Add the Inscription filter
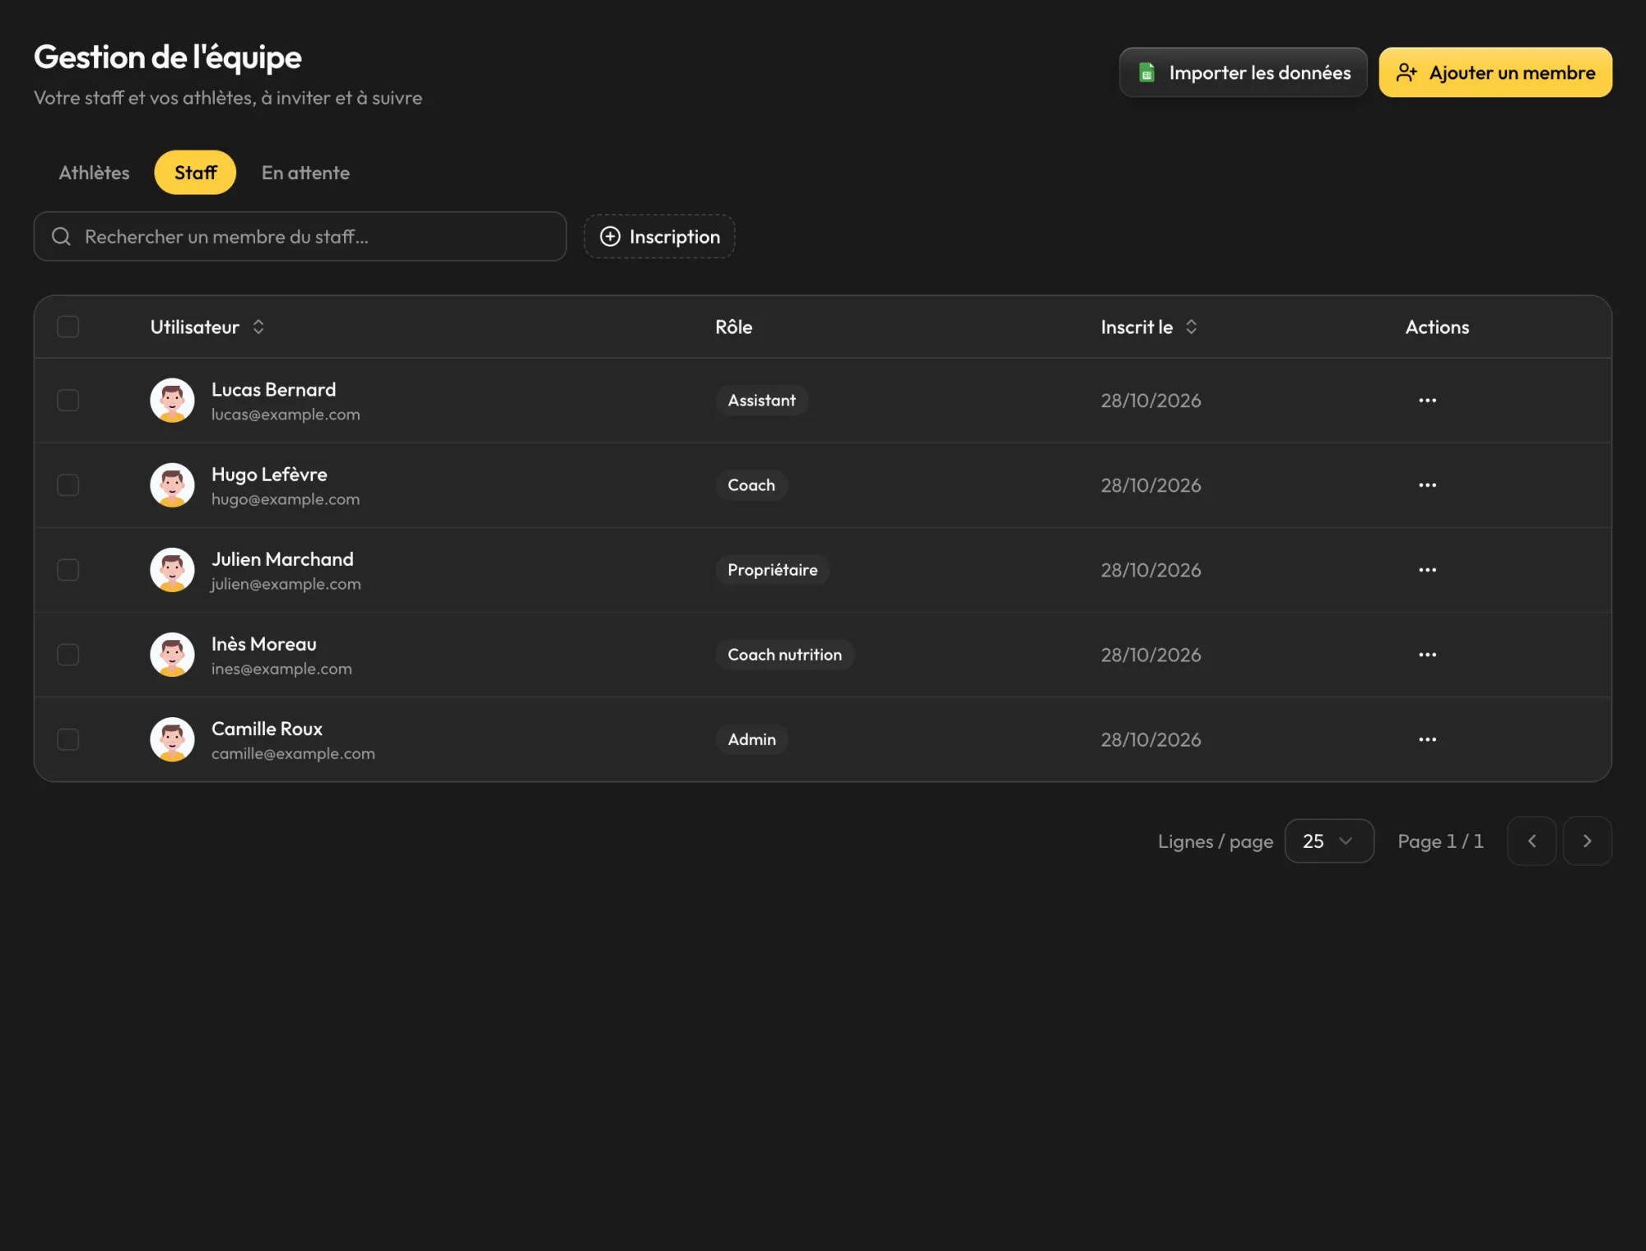 (x=659, y=237)
